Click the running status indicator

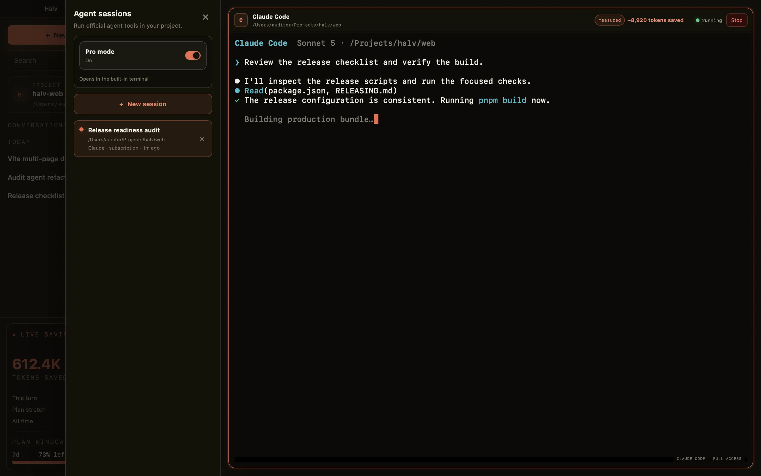coord(709,20)
